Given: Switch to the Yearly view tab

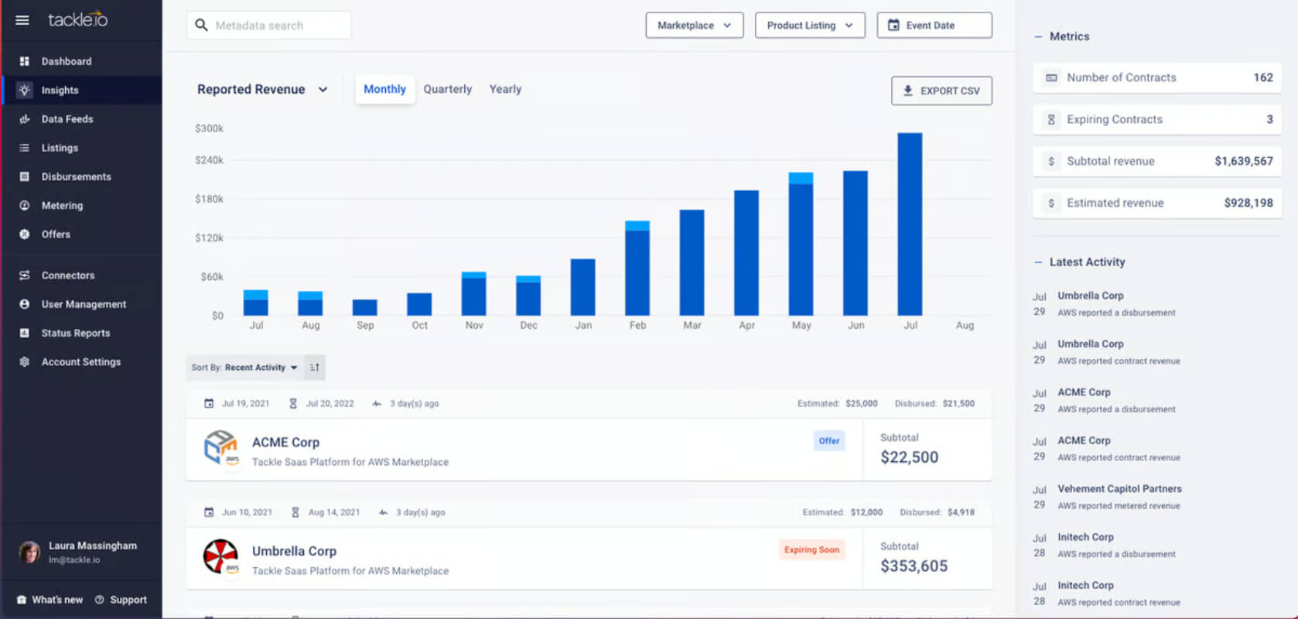Looking at the screenshot, I should pos(505,90).
